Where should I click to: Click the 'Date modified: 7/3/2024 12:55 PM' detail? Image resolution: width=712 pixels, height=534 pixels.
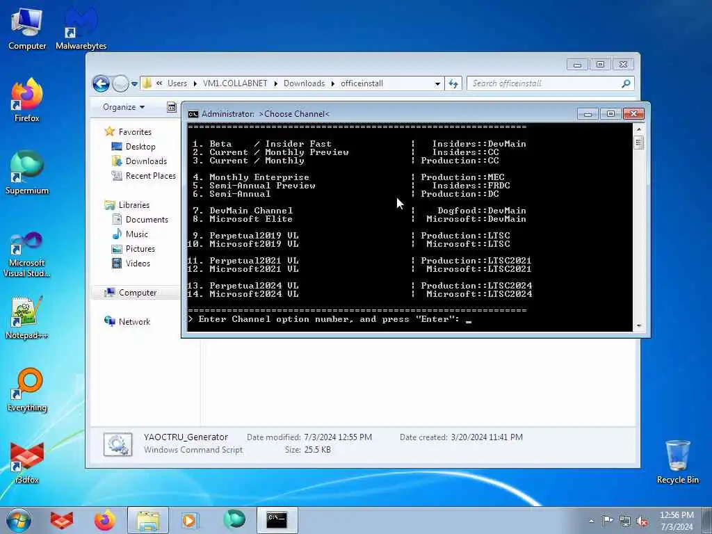pos(309,437)
